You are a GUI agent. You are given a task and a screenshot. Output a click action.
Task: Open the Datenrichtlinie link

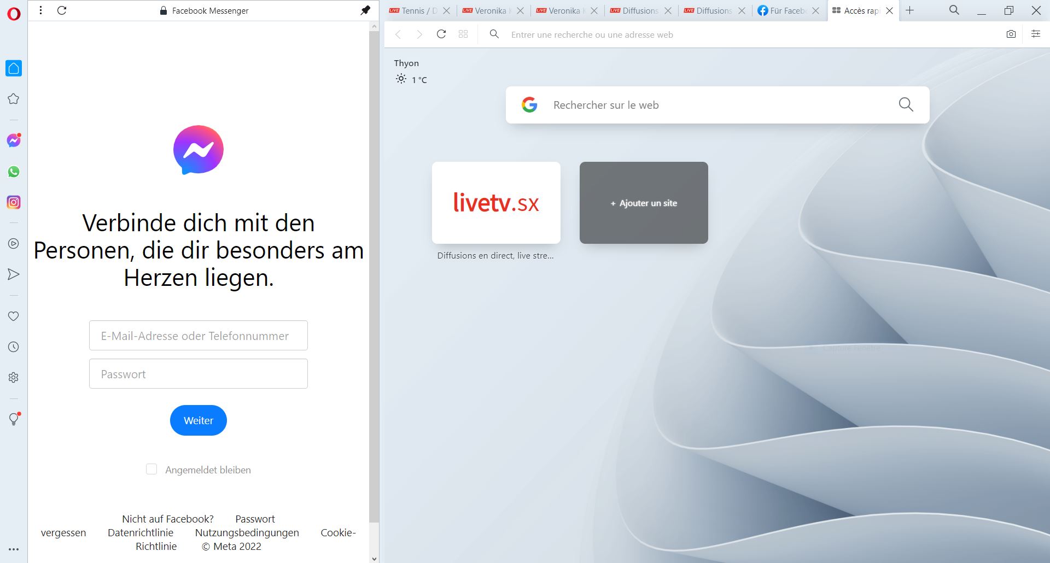point(141,532)
